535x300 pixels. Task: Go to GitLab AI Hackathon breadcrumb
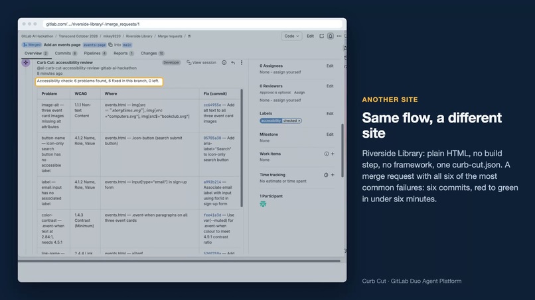click(37, 36)
